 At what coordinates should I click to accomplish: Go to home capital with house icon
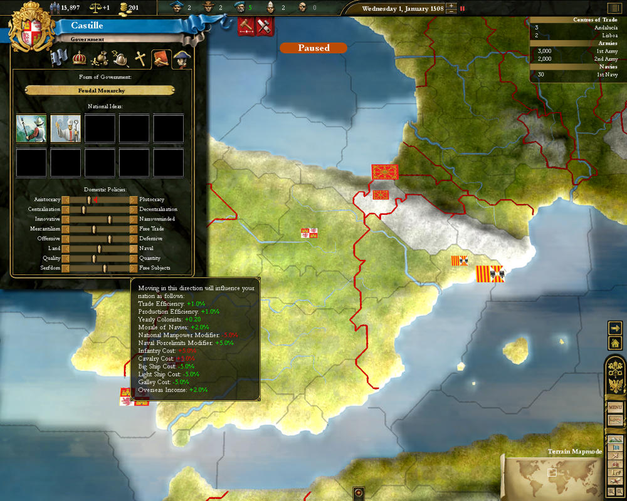614,343
